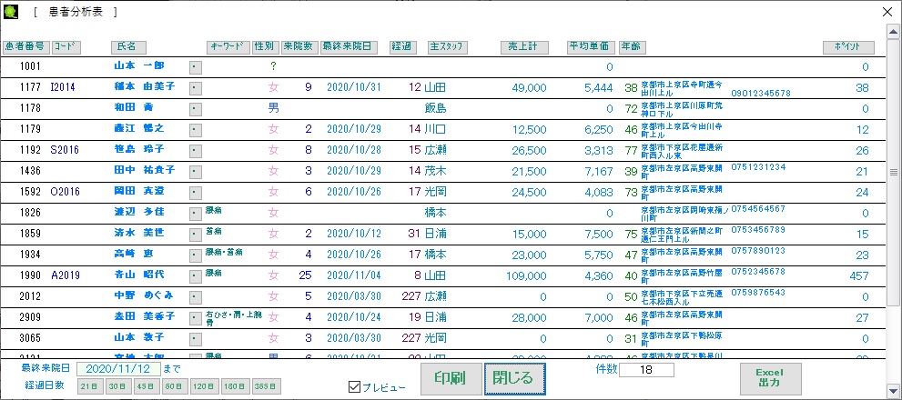Open detail button for patient 2909
The height and width of the screenshot is (400, 902).
pyautogui.click(x=196, y=317)
